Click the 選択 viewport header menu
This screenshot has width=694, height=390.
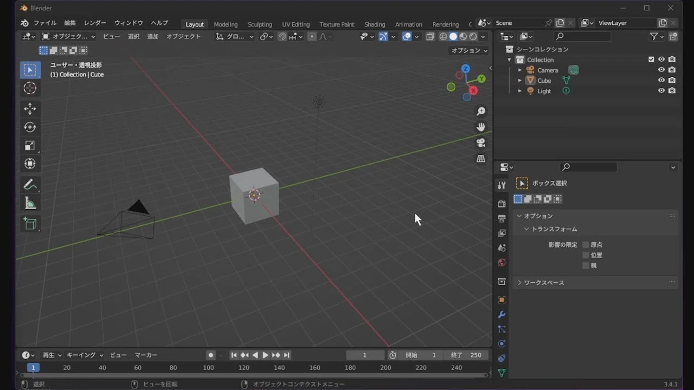tap(133, 36)
